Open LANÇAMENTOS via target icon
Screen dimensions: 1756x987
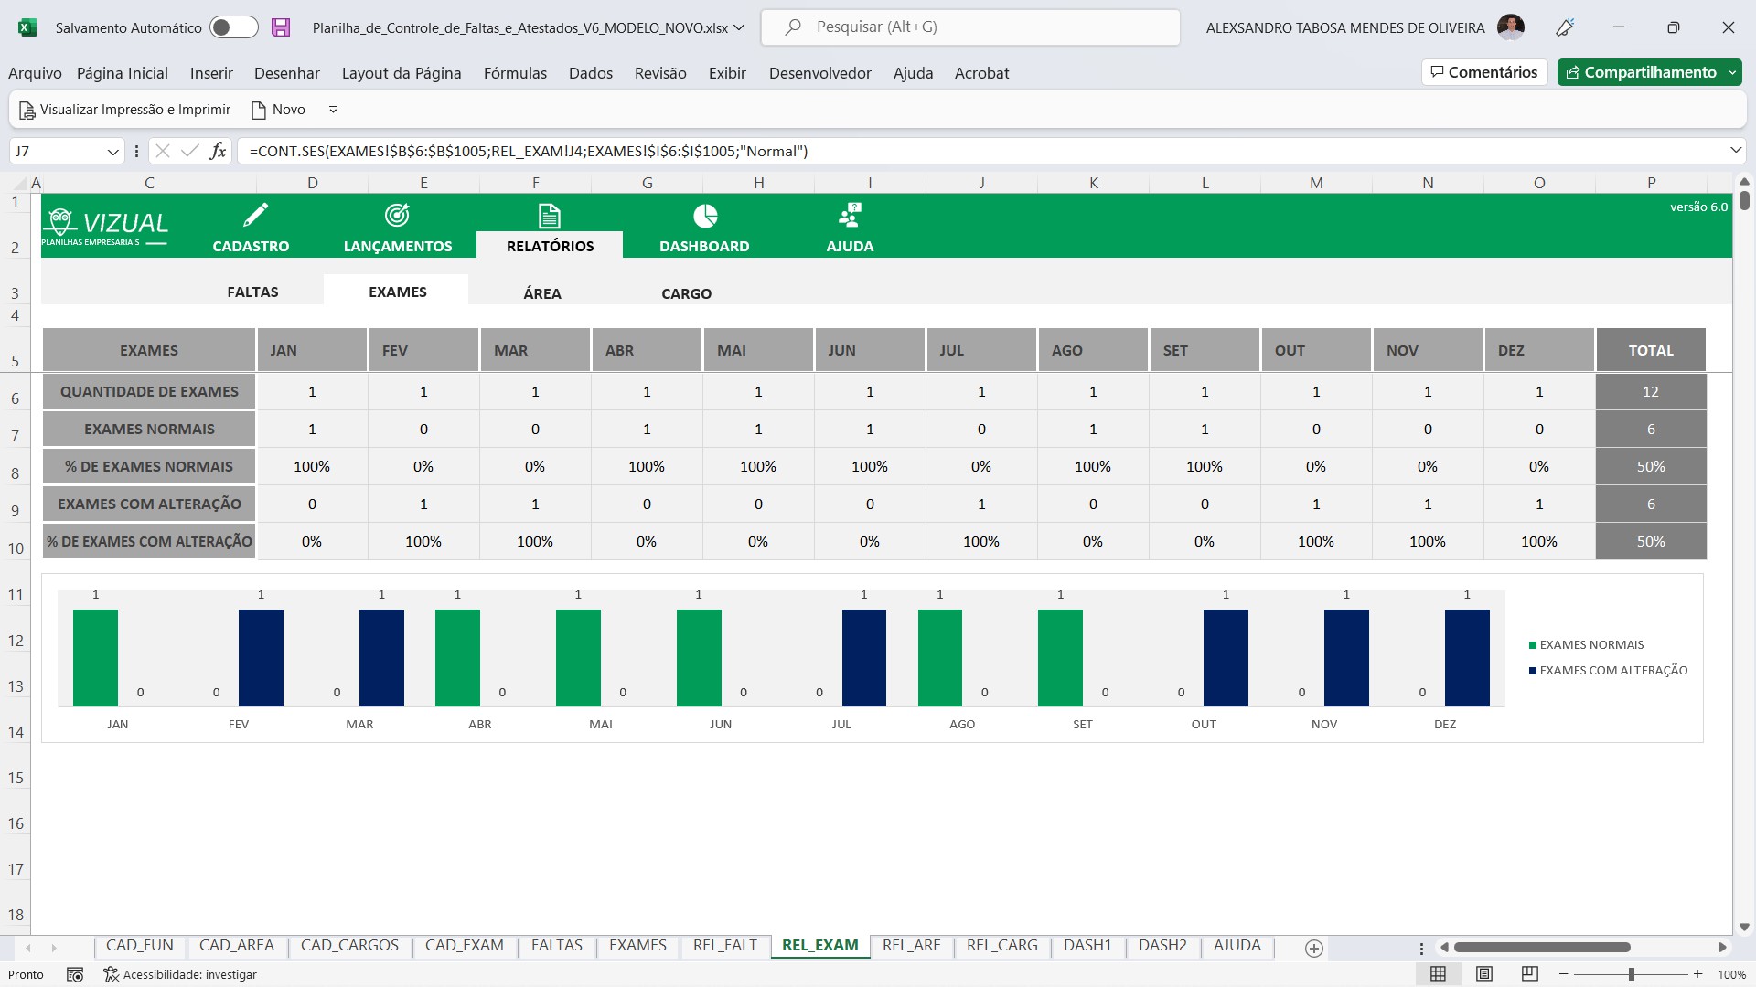point(397,216)
